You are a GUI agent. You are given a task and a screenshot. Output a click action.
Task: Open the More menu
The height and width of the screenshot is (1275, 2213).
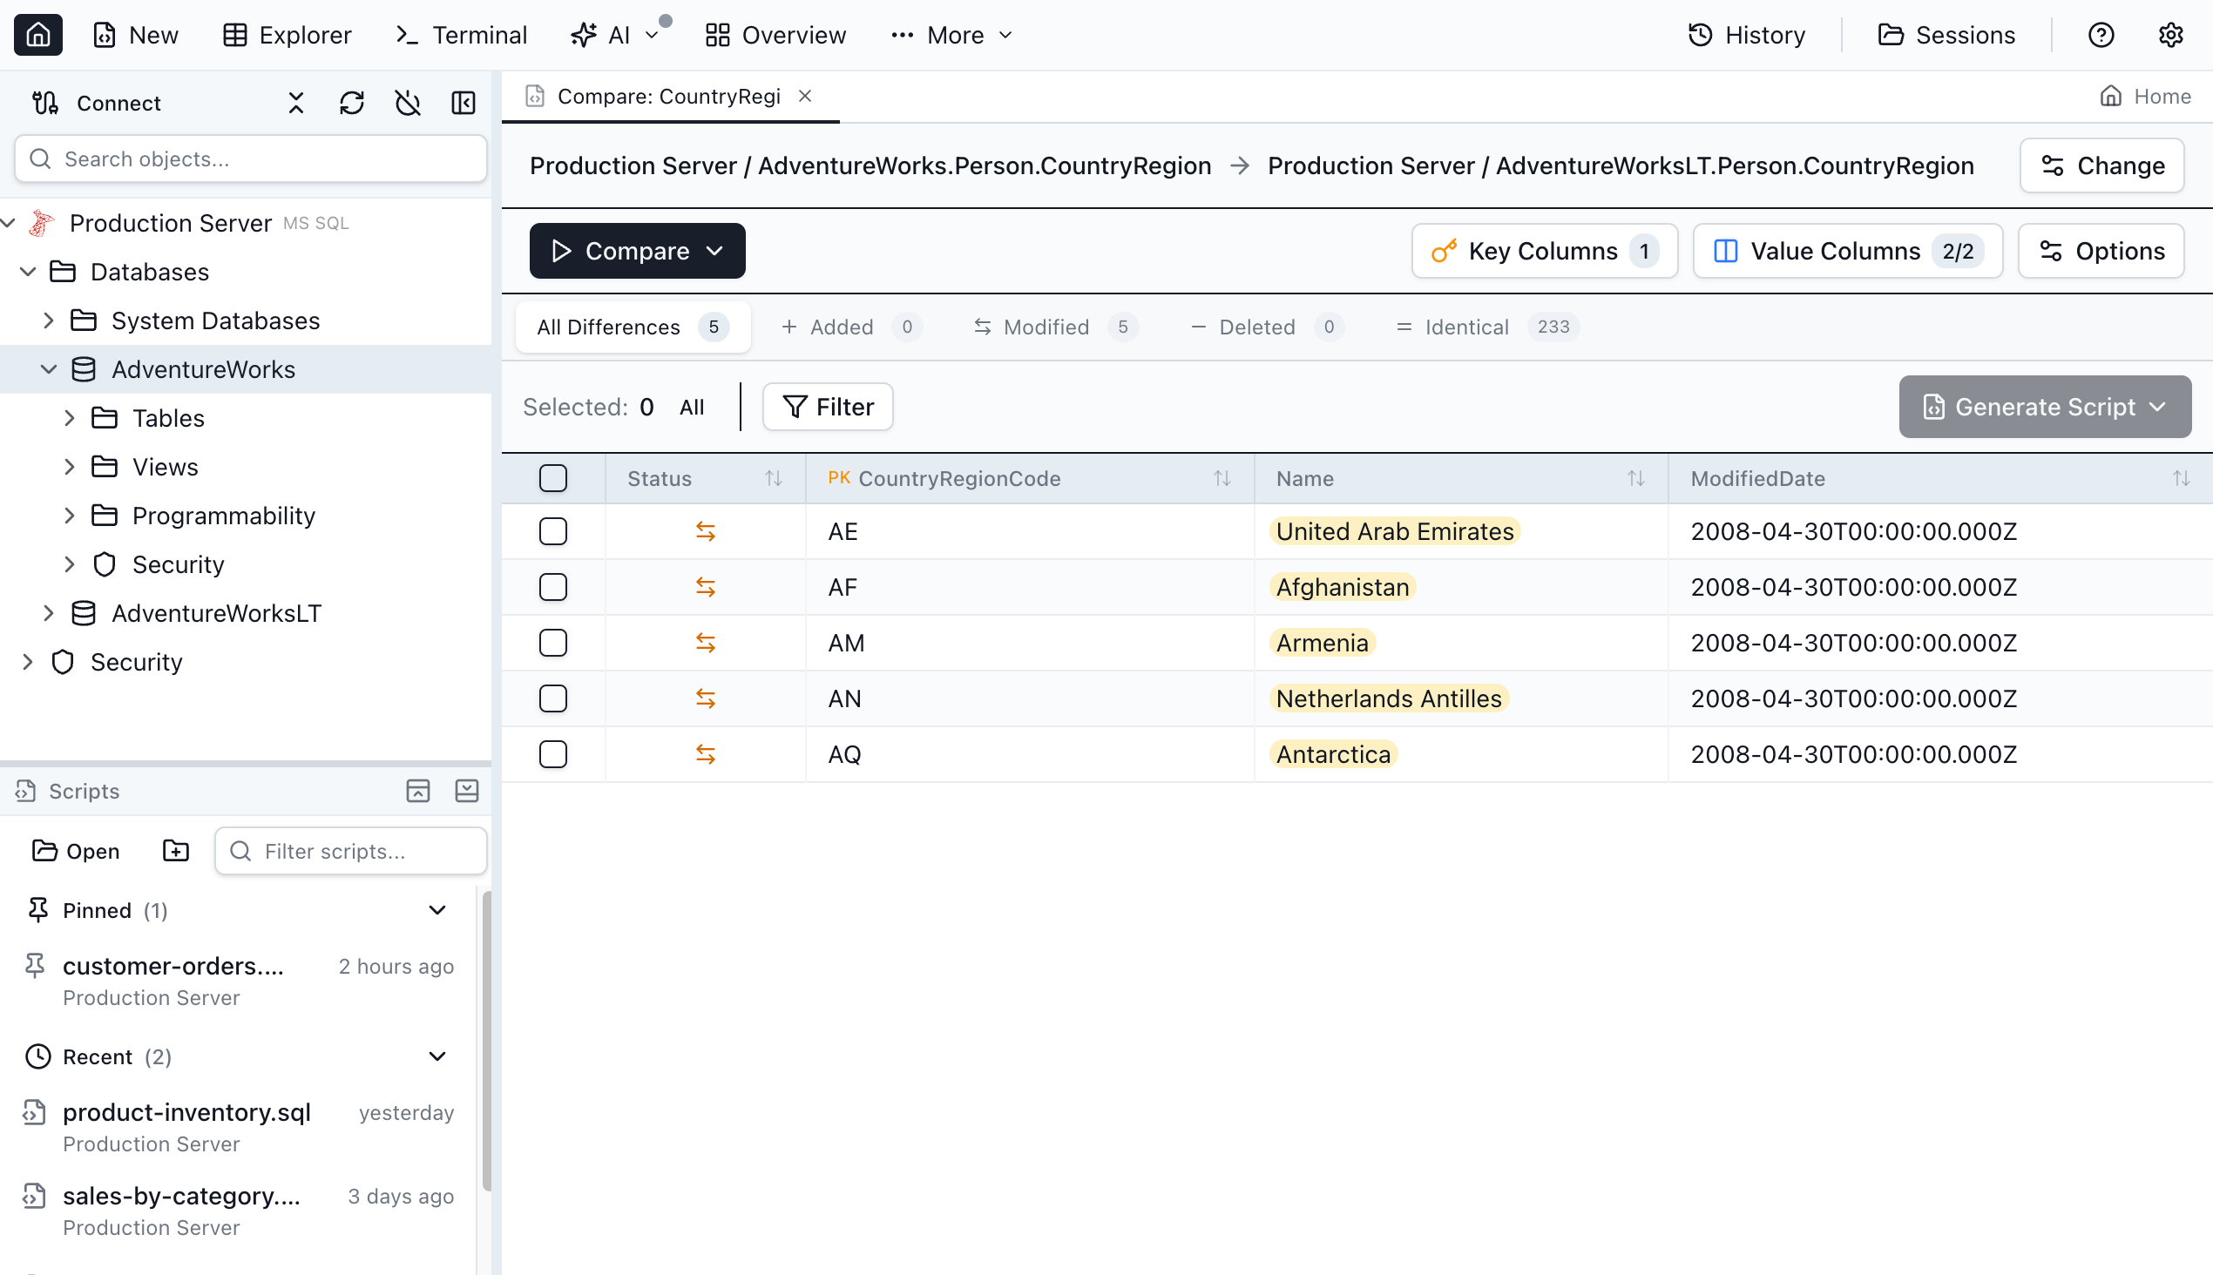coord(951,35)
